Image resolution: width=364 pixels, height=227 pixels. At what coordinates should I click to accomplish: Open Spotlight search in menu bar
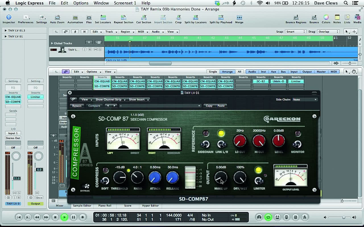(x=346, y=3)
